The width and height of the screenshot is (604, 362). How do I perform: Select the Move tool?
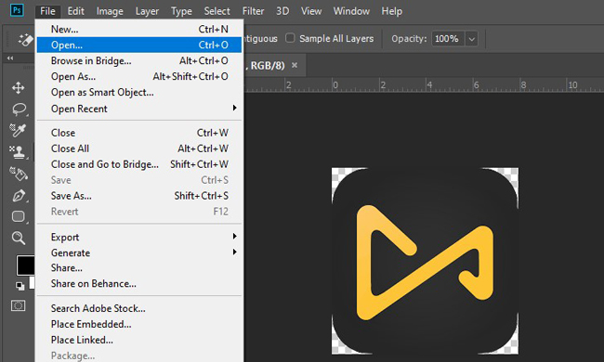(x=18, y=87)
